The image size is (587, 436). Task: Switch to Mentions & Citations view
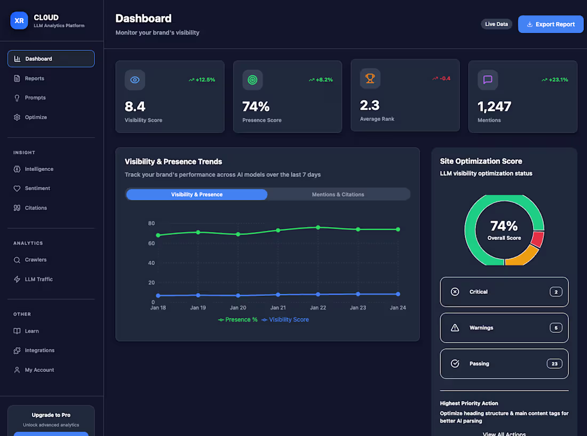point(338,194)
